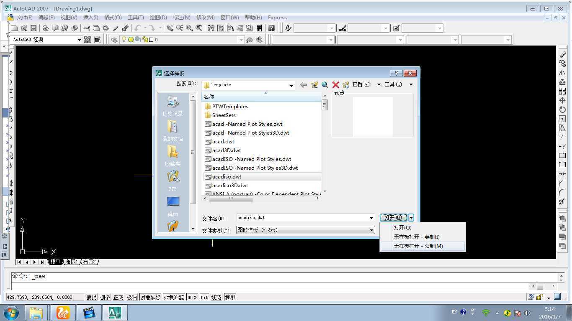
Task: Click the file list horizontal scrollbar thumb
Action: point(231,198)
